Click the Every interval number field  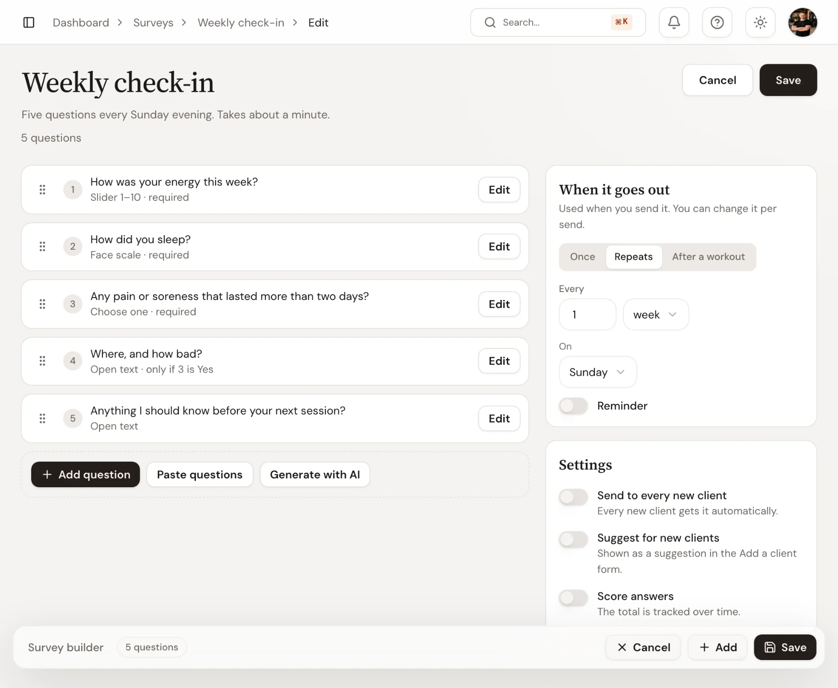(588, 314)
